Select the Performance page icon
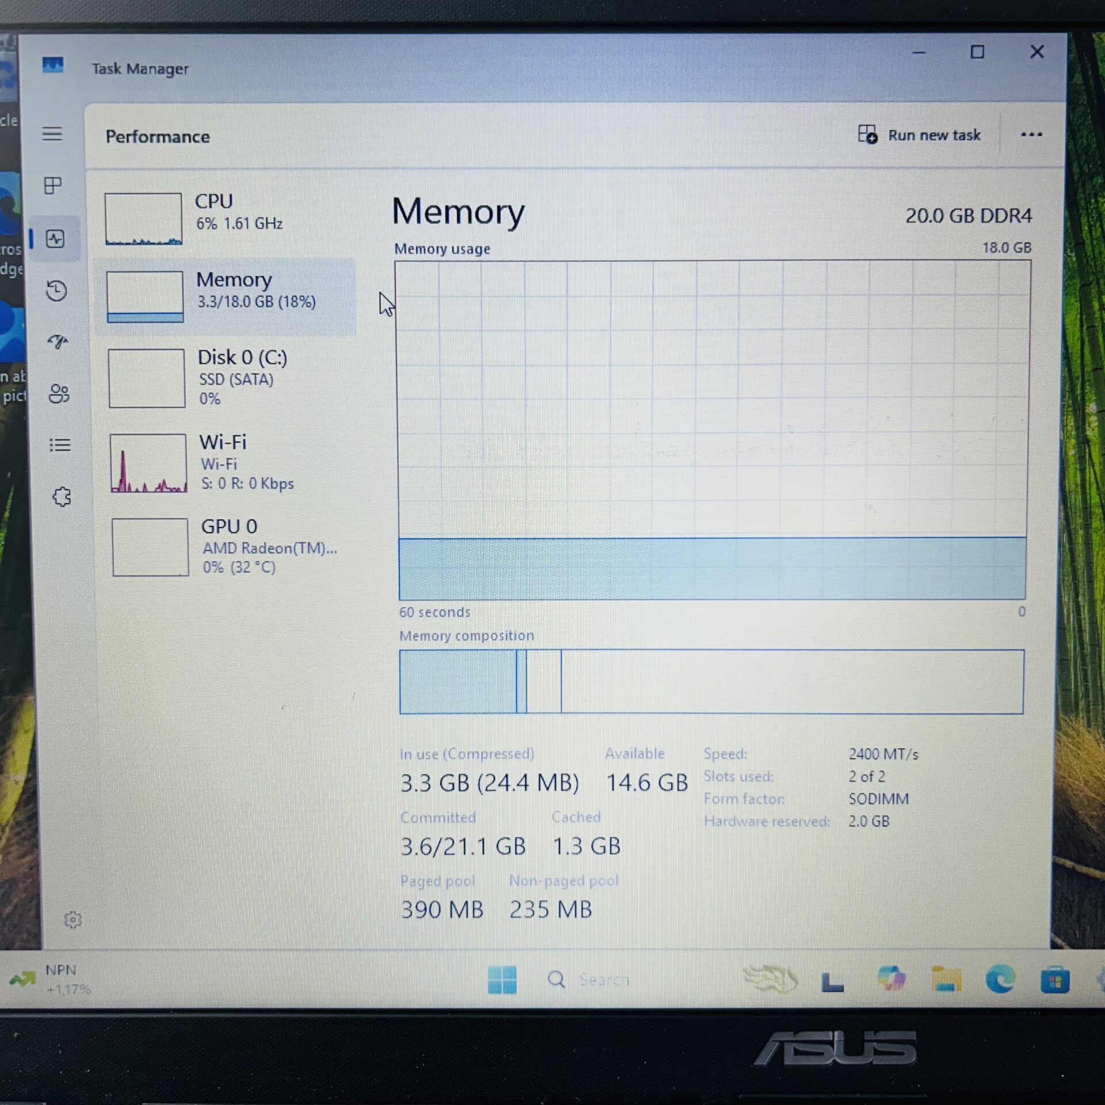 55,239
